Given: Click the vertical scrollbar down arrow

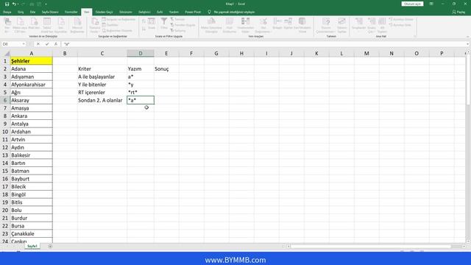Looking at the screenshot, I should (468, 241).
